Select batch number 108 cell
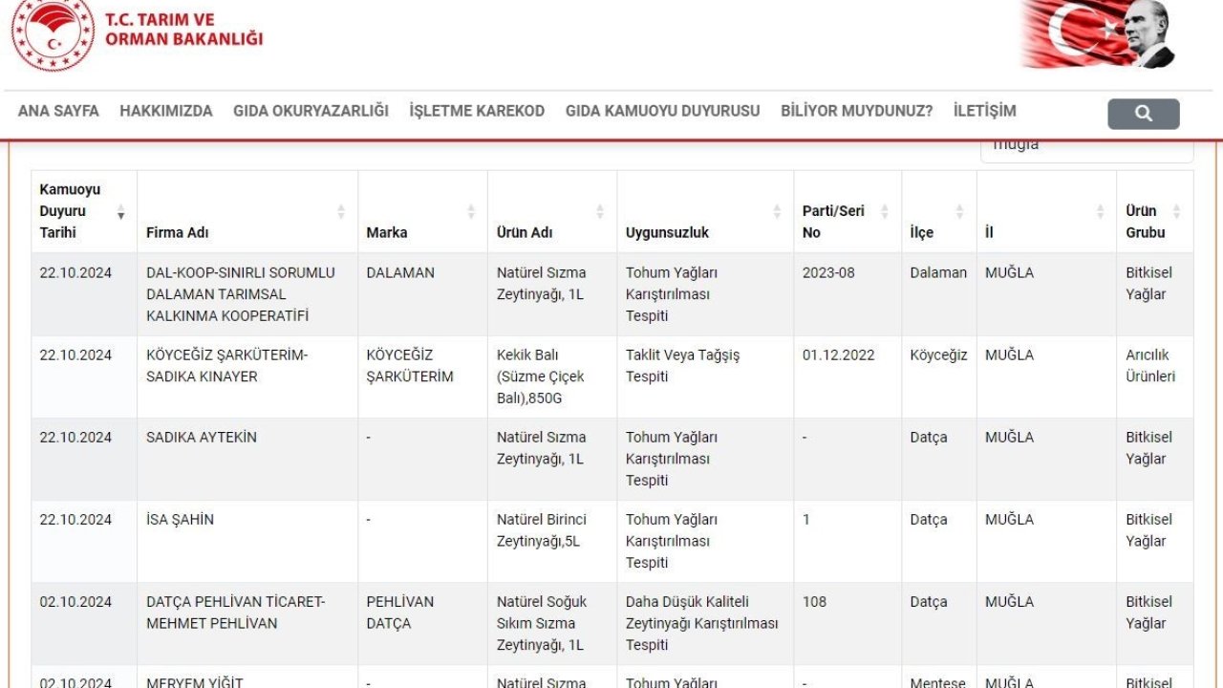This screenshot has width=1223, height=688. [848, 623]
